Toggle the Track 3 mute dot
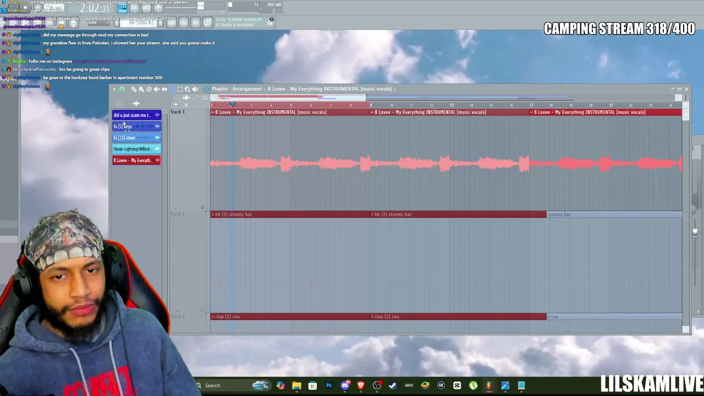The width and height of the screenshot is (704, 396). 202,310
